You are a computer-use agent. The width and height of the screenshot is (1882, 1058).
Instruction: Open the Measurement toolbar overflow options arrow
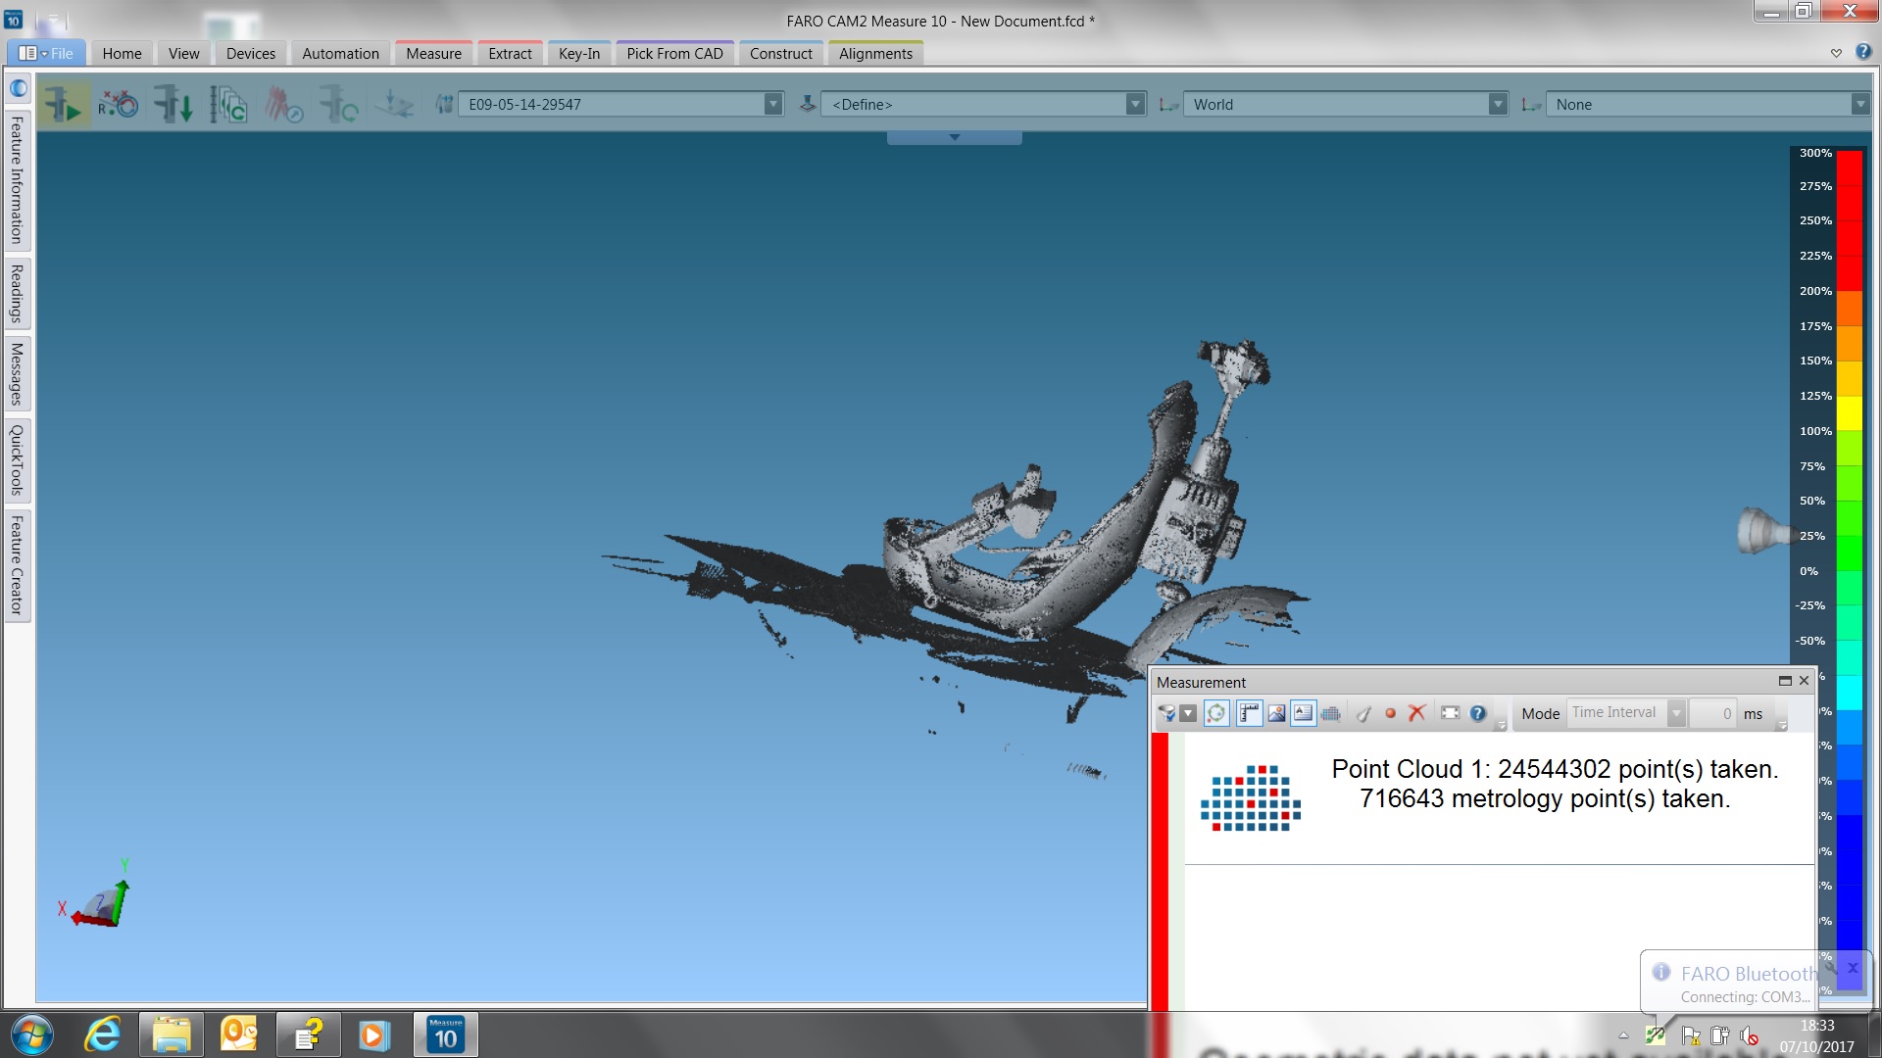click(1501, 725)
